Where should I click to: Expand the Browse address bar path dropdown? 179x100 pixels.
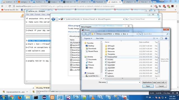137,34
